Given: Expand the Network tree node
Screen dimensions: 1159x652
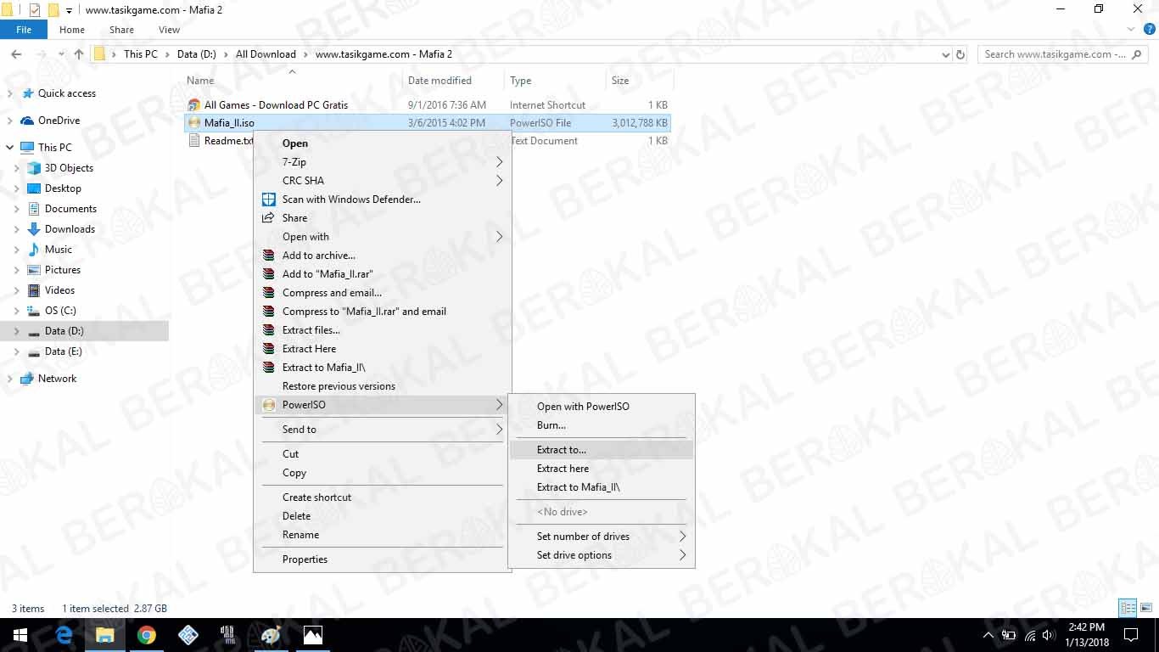Looking at the screenshot, I should pos(9,379).
